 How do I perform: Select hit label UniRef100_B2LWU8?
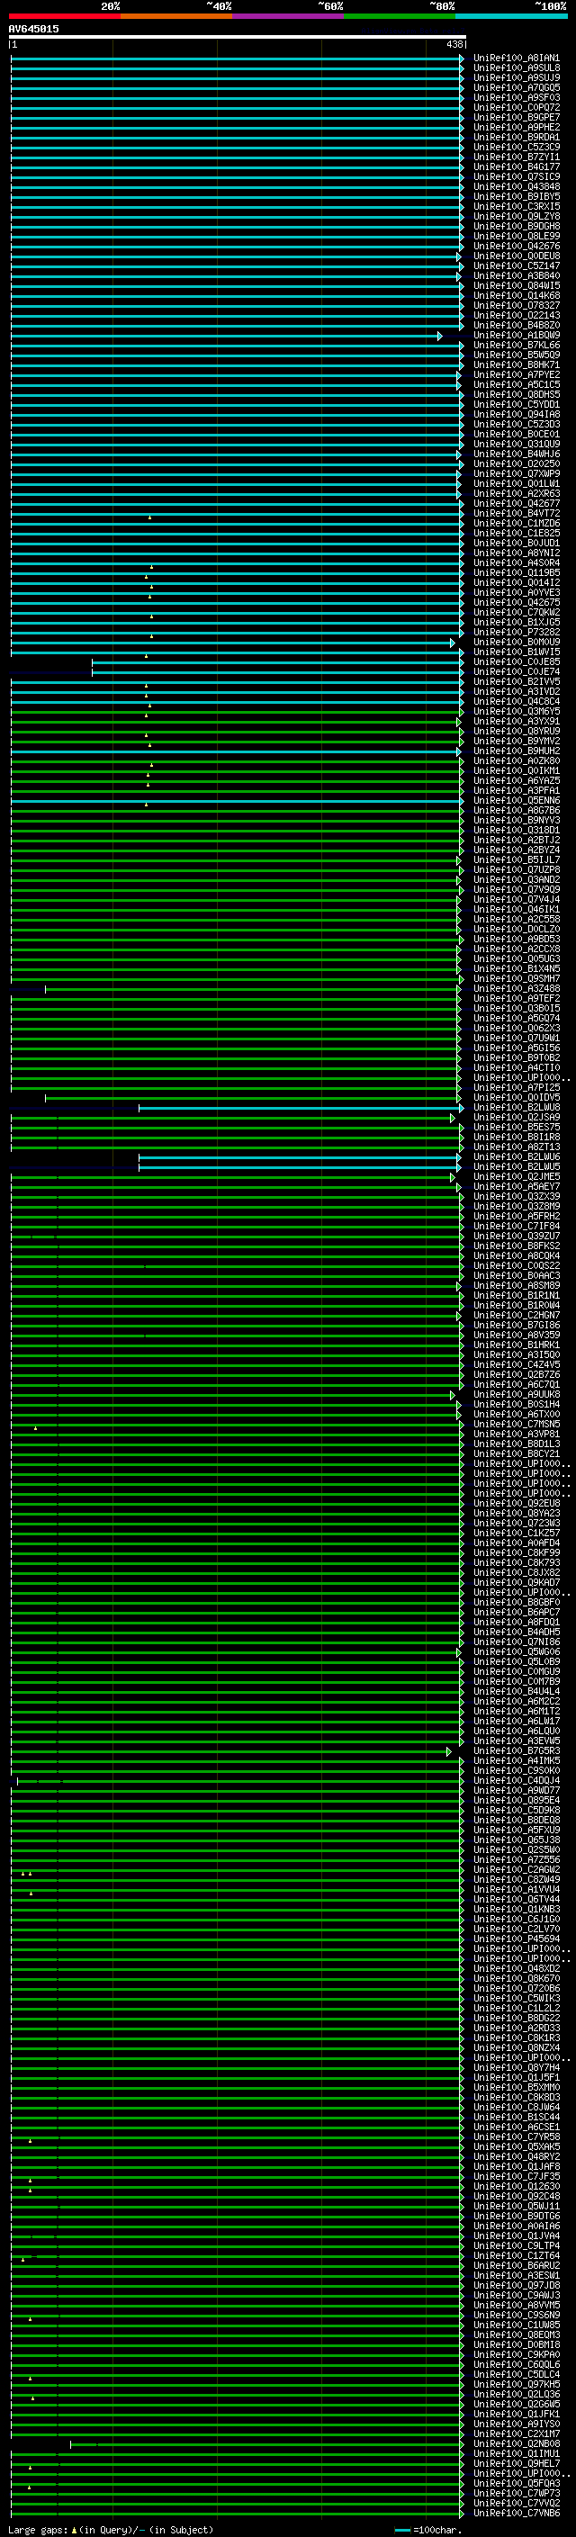(517, 1107)
